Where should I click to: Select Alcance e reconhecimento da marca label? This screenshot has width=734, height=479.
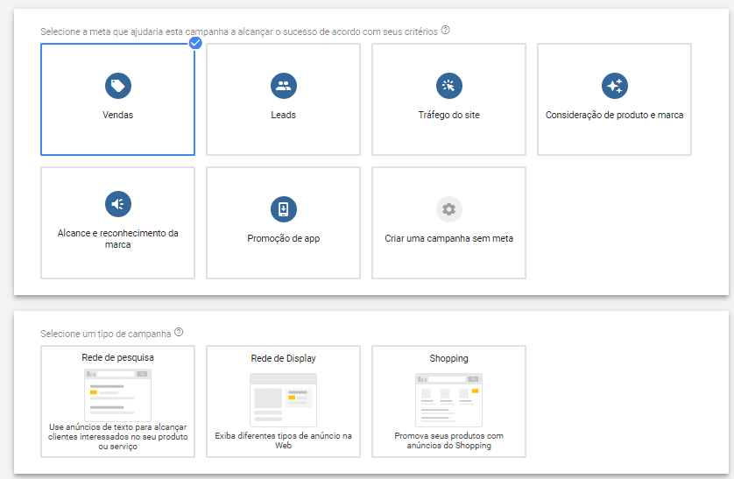point(117,238)
